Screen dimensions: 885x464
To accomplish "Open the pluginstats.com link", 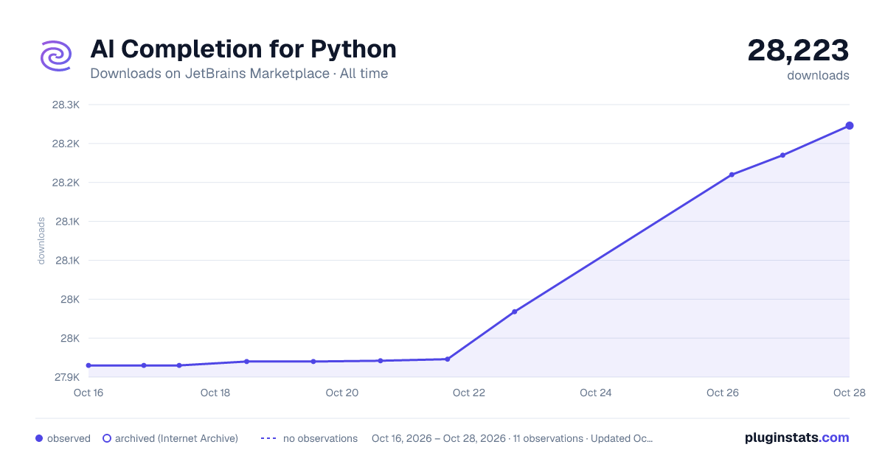I will click(x=796, y=437).
